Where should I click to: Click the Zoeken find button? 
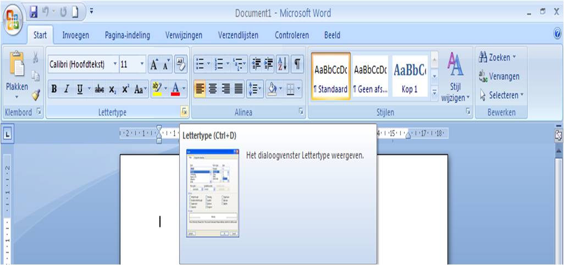click(x=498, y=57)
